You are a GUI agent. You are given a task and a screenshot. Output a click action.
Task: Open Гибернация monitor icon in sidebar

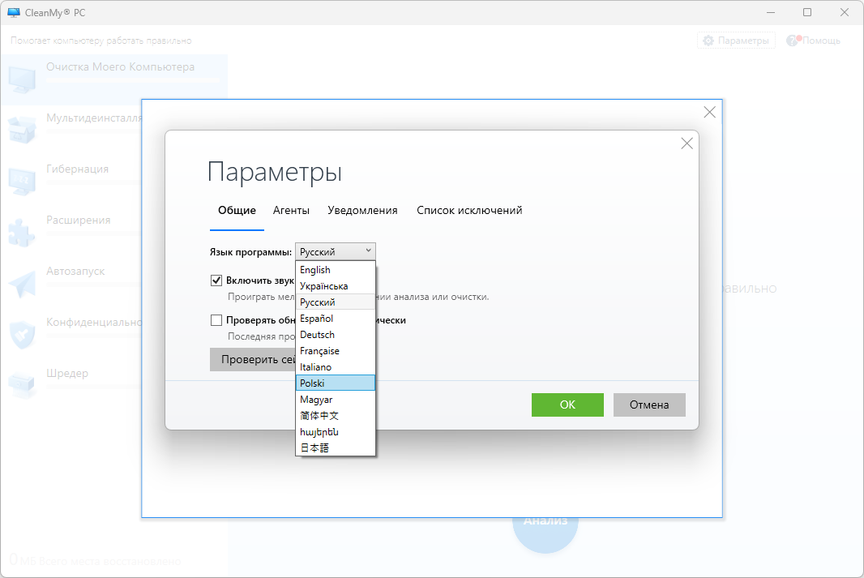22,182
